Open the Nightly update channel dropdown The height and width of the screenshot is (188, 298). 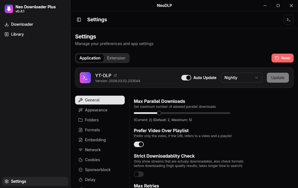[x=241, y=78]
